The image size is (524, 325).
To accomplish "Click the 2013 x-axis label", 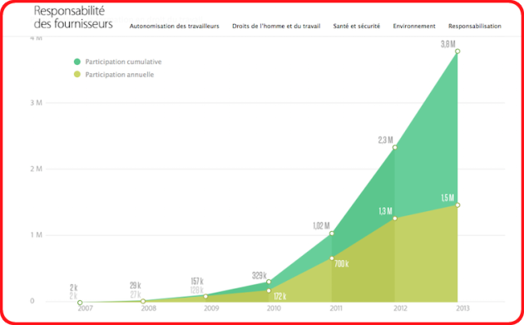I will pos(462,308).
